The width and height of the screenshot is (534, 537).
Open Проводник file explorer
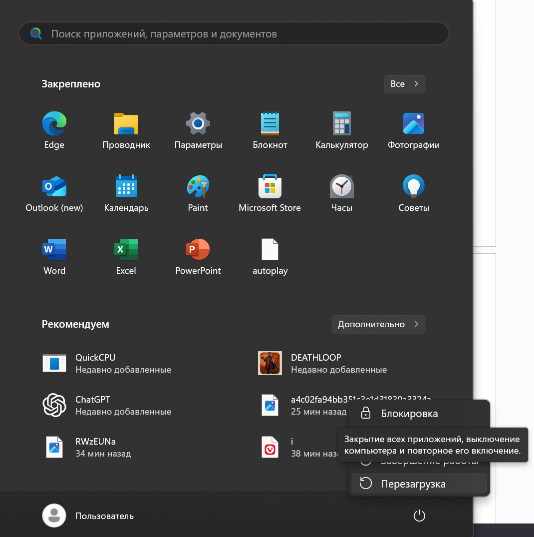point(126,130)
